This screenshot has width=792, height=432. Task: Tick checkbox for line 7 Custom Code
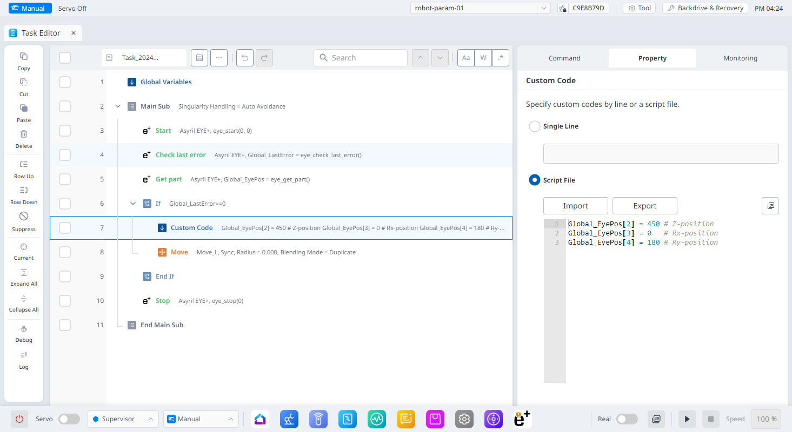(65, 228)
